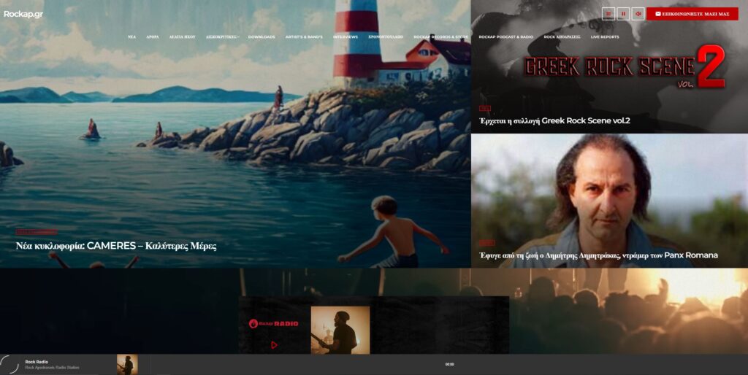Open the ΧΡΟΝΟΝΤΟΥΛΑΠΟ menu item
This screenshot has height=375, width=748.
[x=386, y=36]
